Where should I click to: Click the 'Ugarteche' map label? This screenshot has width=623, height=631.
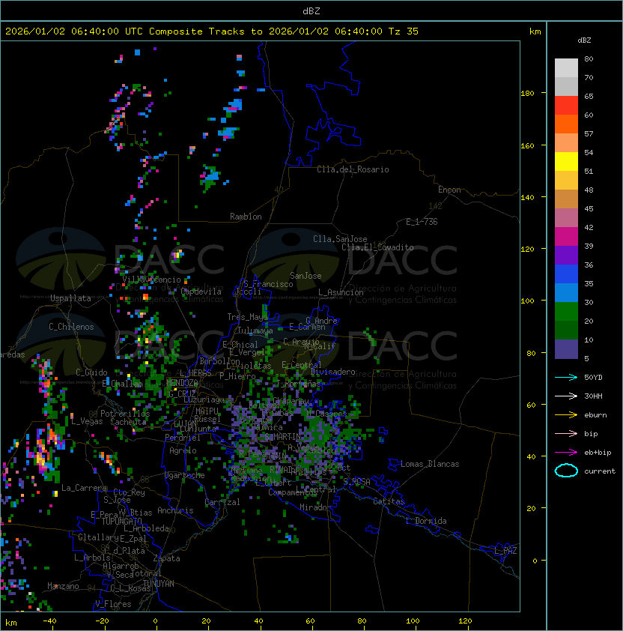click(185, 475)
